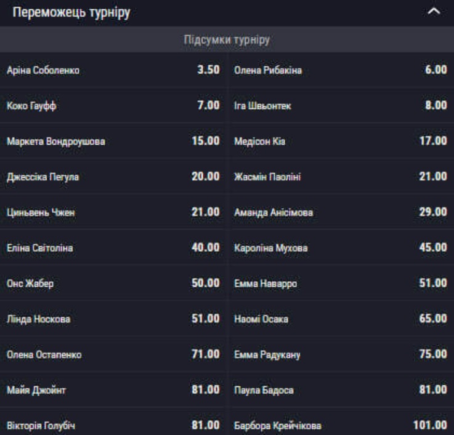Choose Емма Радукану at 75.00

[341, 354]
